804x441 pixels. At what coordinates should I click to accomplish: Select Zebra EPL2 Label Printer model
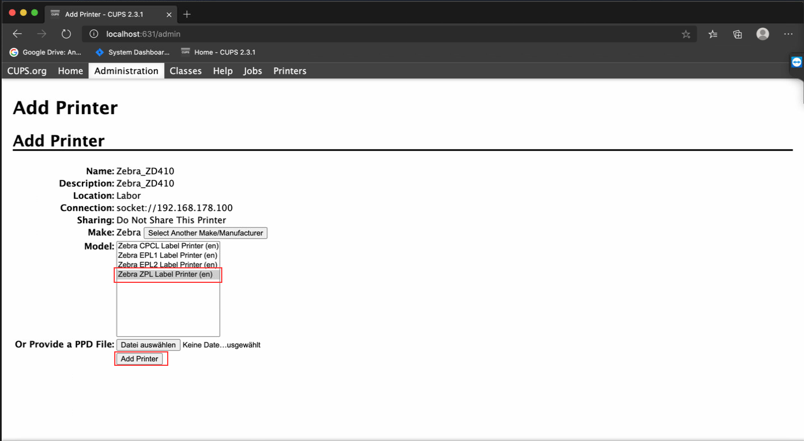click(168, 264)
